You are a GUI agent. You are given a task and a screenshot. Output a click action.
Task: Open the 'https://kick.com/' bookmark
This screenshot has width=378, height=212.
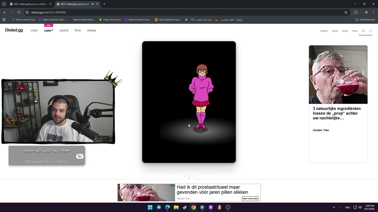110,20
